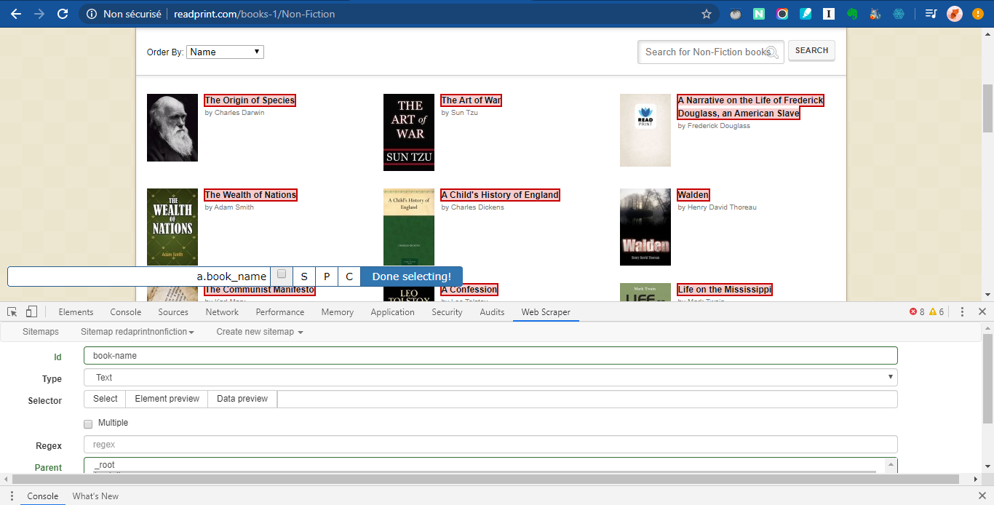Image resolution: width=994 pixels, height=505 pixels.
Task: Open the Type Text dropdown
Action: (490, 377)
